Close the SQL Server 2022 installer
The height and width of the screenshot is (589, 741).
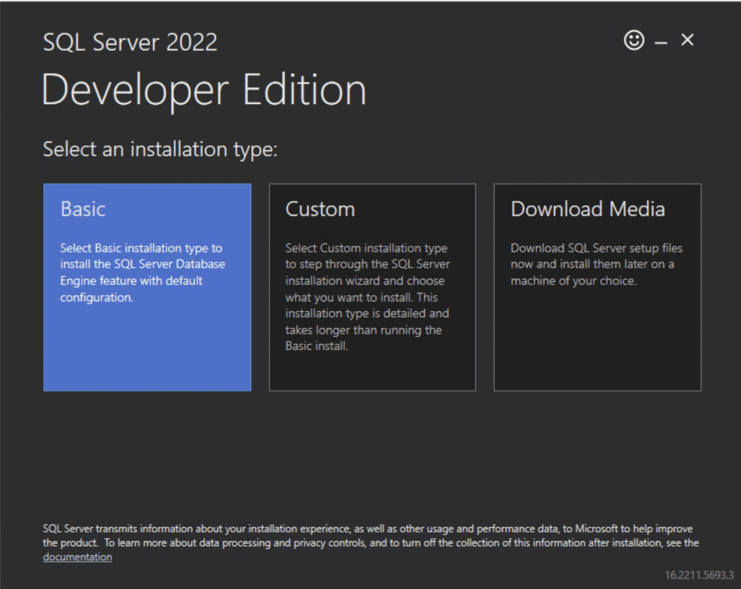click(x=687, y=40)
